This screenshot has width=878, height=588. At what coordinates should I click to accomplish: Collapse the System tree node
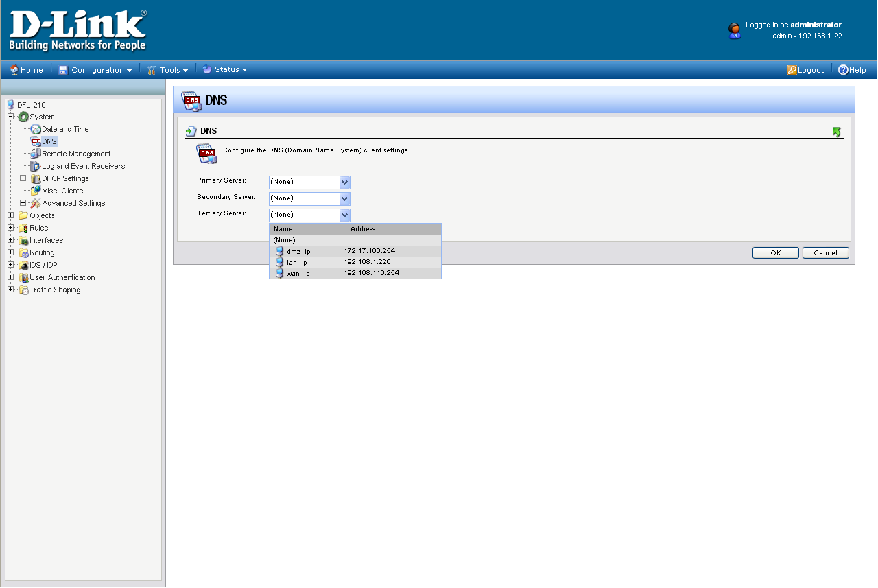11,117
